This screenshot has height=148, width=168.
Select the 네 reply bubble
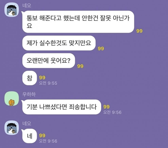[x=30, y=136]
